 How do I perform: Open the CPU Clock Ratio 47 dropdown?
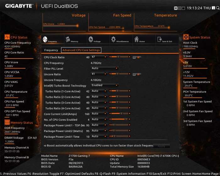click(x=99, y=57)
